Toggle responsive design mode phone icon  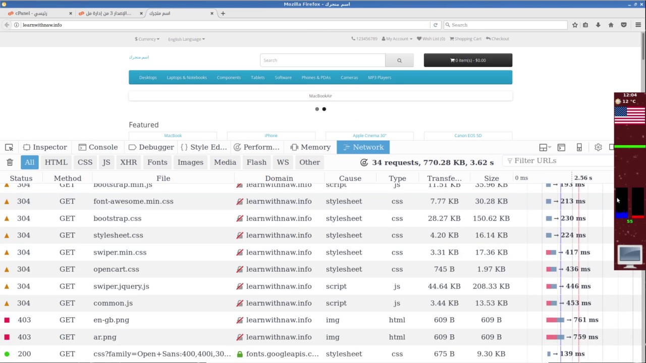tap(579, 147)
